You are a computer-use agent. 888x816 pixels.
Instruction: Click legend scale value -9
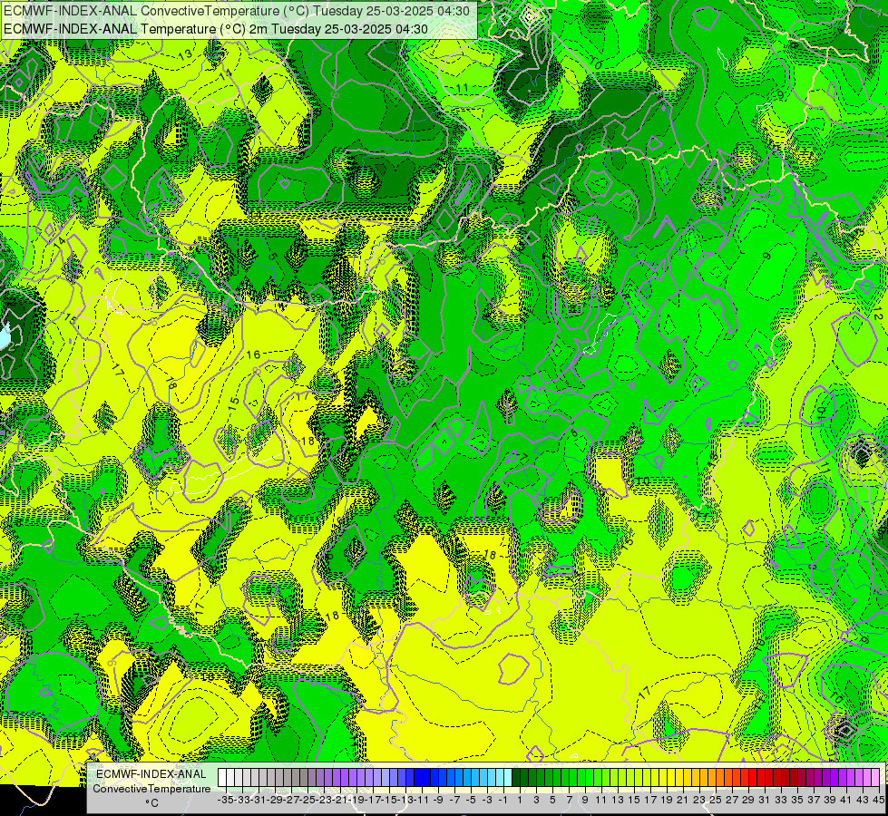438,800
